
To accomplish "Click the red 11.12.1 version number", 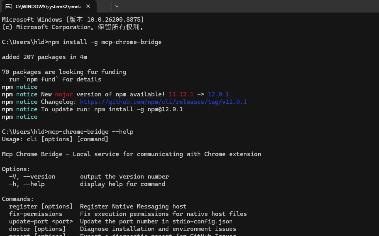I will 181,94.
